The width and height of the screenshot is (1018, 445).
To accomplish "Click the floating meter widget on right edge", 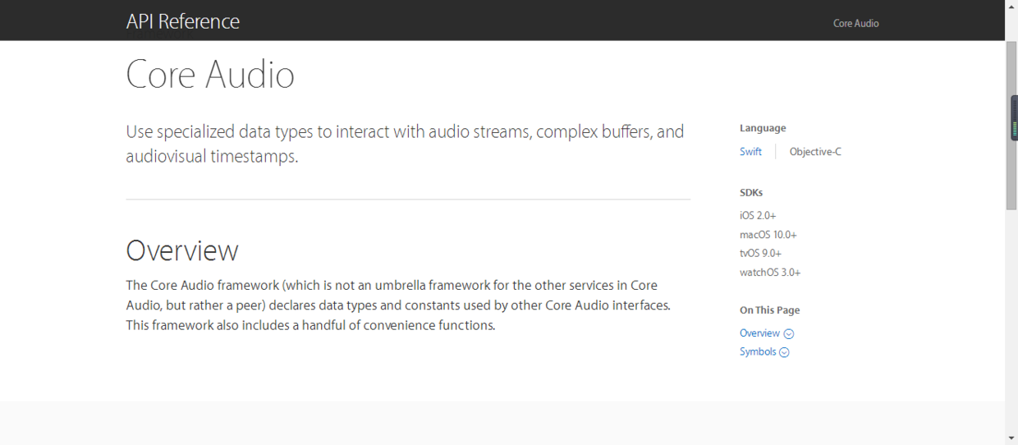I will 1014,118.
